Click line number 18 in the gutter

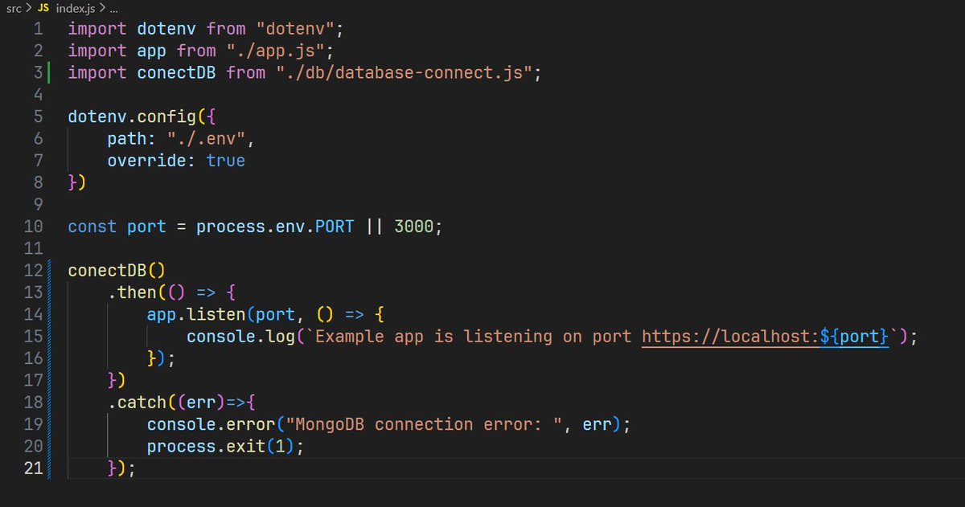coord(33,403)
